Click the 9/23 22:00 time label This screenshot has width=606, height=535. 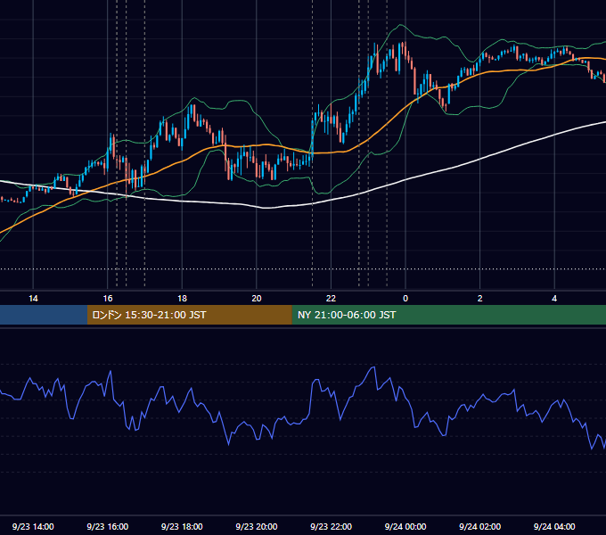pos(332,526)
